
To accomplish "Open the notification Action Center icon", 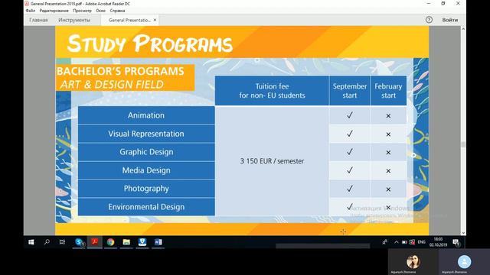I will [x=456, y=242].
